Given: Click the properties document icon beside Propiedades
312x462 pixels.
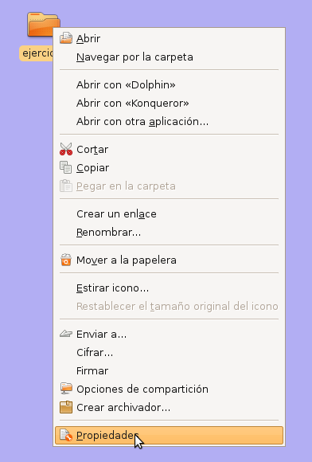Looking at the screenshot, I should point(66,435).
